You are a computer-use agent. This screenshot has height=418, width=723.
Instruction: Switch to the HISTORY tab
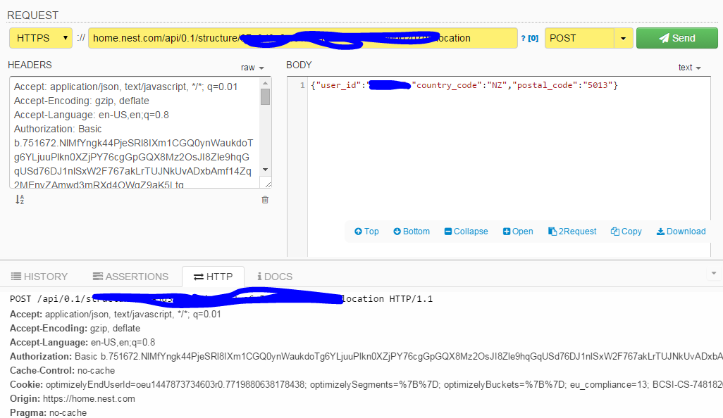[x=39, y=277]
